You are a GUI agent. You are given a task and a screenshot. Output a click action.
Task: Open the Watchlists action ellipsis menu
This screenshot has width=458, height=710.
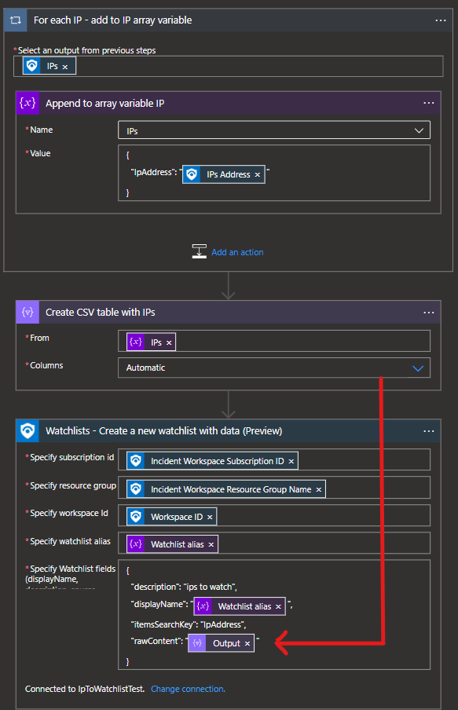coord(429,431)
